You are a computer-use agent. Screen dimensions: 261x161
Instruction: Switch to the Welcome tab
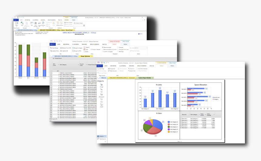pos(103,78)
